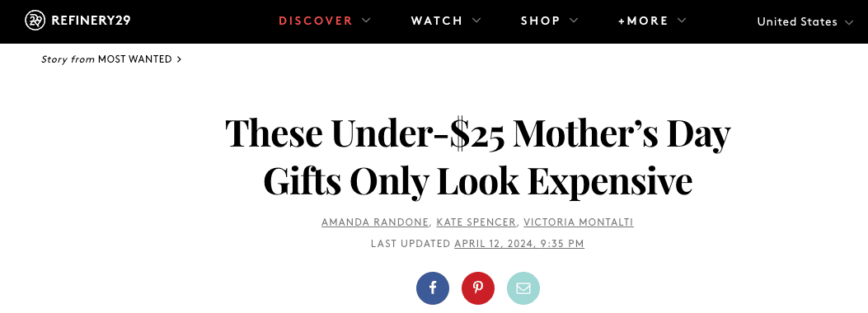The image size is (868, 313).
Task: Expand the chevron next to Discover
Action: tap(366, 21)
